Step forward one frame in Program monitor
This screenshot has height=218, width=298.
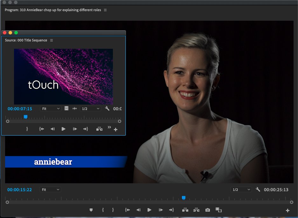coord(161,210)
